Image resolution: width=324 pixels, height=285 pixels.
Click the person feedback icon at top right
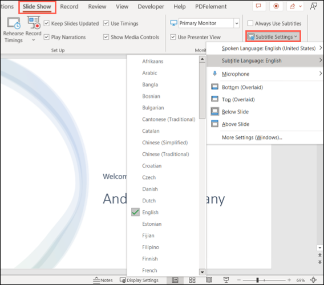(314, 6)
